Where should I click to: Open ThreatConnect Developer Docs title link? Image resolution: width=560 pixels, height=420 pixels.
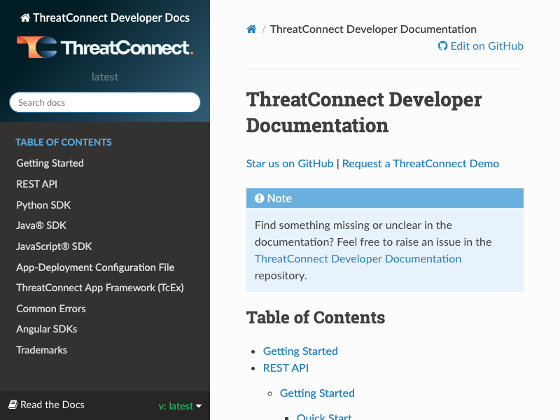click(105, 18)
